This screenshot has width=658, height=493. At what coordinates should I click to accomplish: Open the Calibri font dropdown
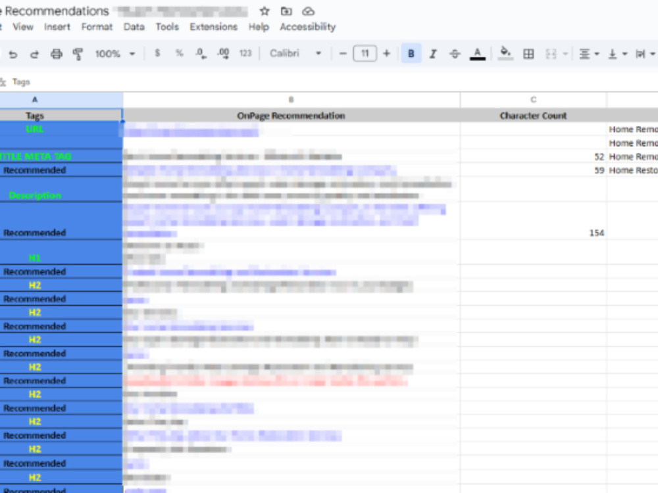295,53
